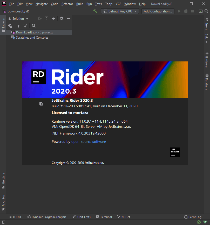The width and height of the screenshot is (210, 225).
Task: Select DownLoadLy.iR solution tree node
Action: click(39, 32)
